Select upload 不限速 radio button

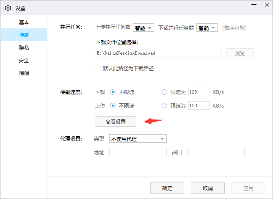coord(113,105)
